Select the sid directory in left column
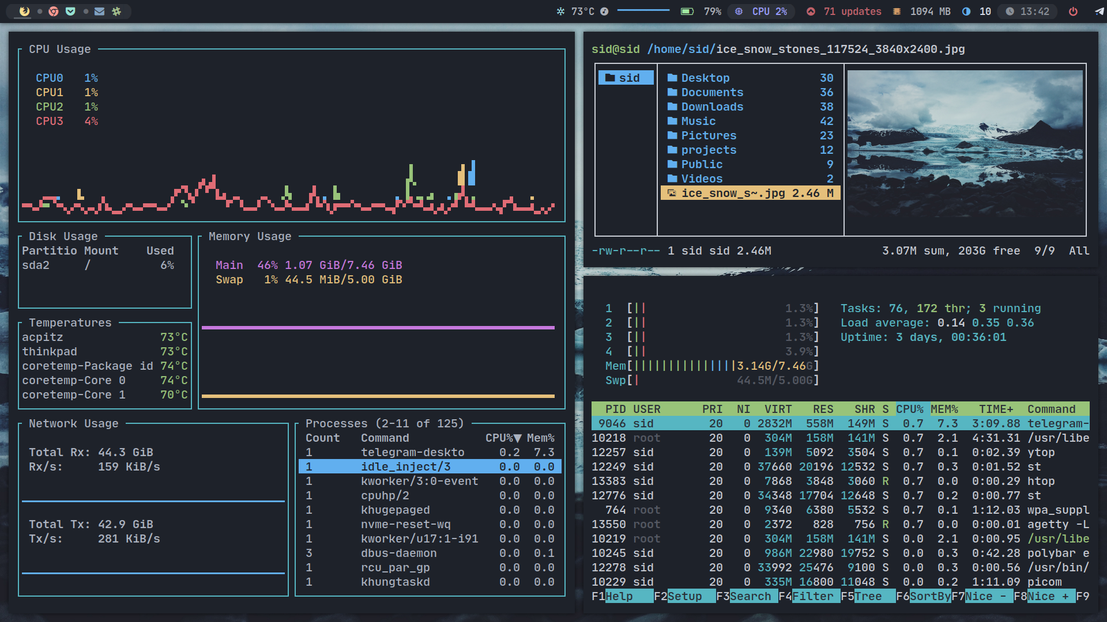1107x622 pixels. tap(626, 78)
